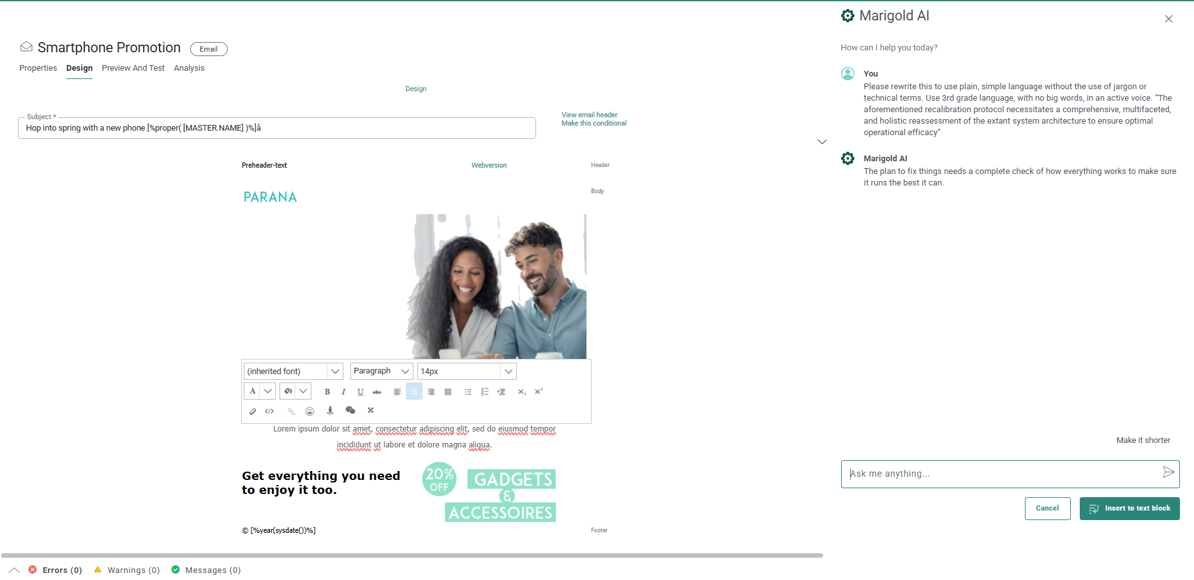Open the HTML source code view
The height and width of the screenshot is (580, 1194).
point(269,411)
